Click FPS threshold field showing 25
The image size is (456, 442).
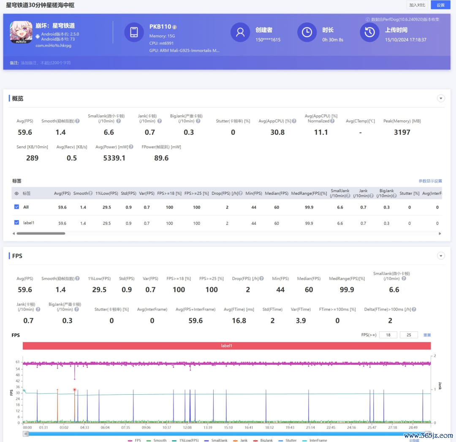pyautogui.click(x=409, y=335)
